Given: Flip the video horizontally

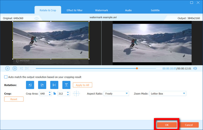Looking at the screenshot, I should click(54, 85).
